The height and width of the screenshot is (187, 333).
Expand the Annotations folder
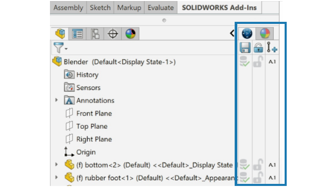[56, 100]
